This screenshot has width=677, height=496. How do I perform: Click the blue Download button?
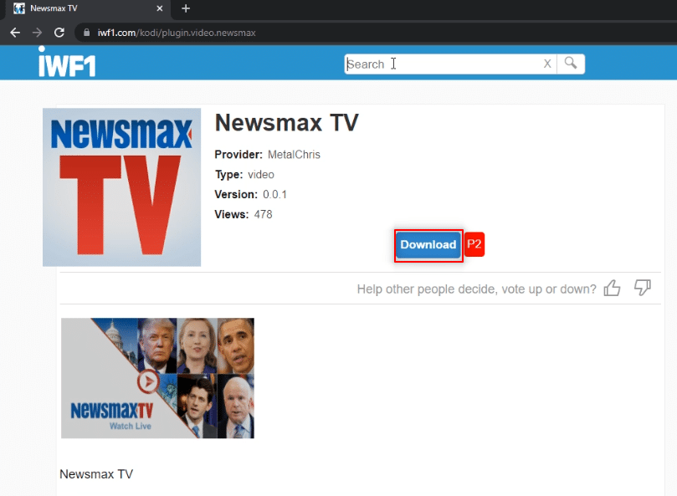click(428, 245)
